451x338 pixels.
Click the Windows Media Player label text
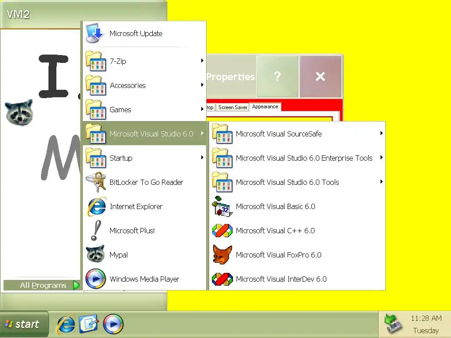click(144, 279)
